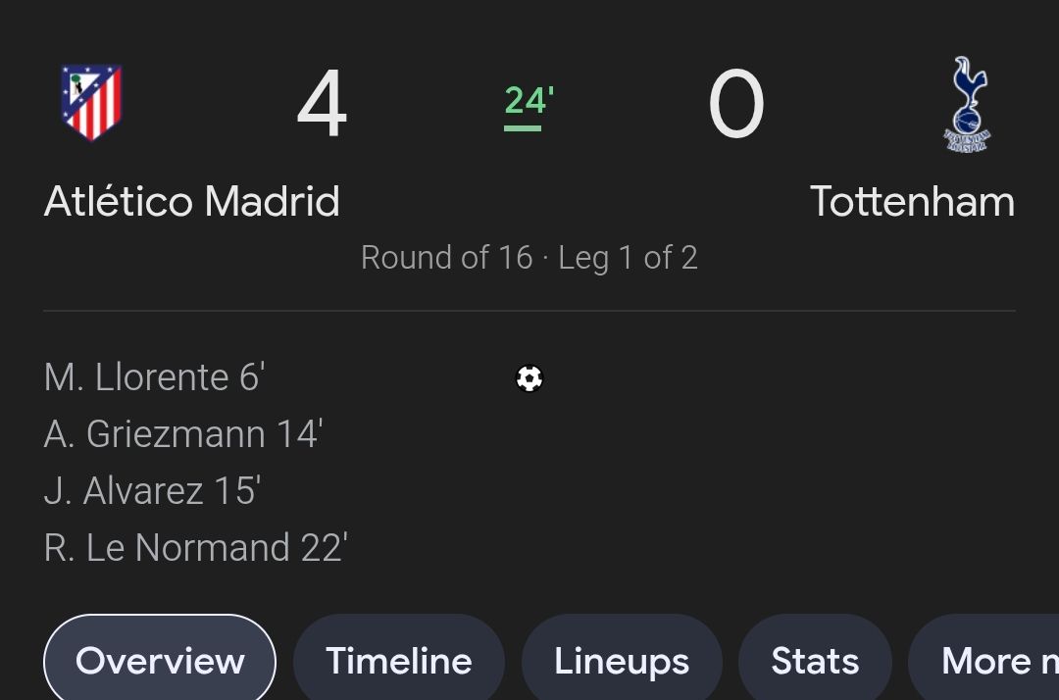Click the green live bar under 24'

click(523, 127)
